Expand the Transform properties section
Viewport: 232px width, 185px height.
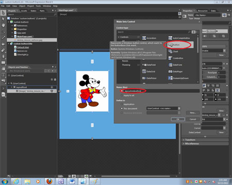click(x=184, y=140)
